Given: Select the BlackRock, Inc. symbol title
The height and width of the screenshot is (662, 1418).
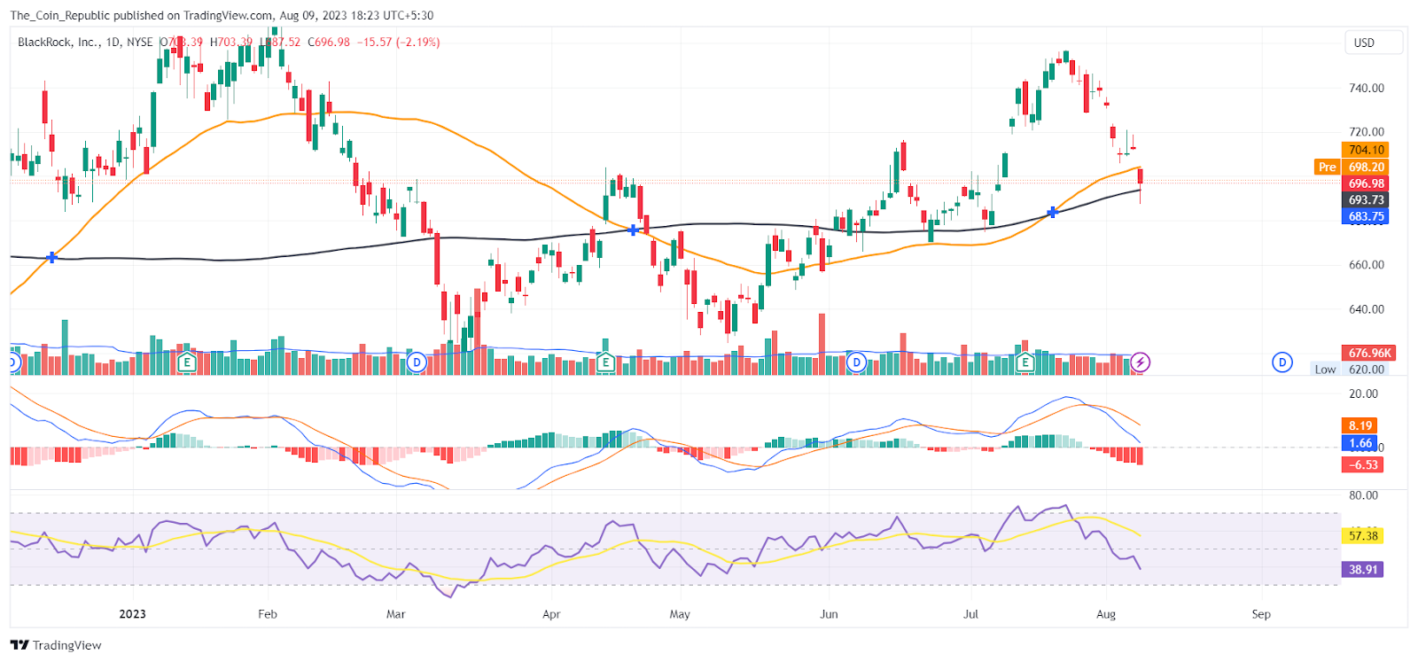Looking at the screenshot, I should [x=58, y=42].
